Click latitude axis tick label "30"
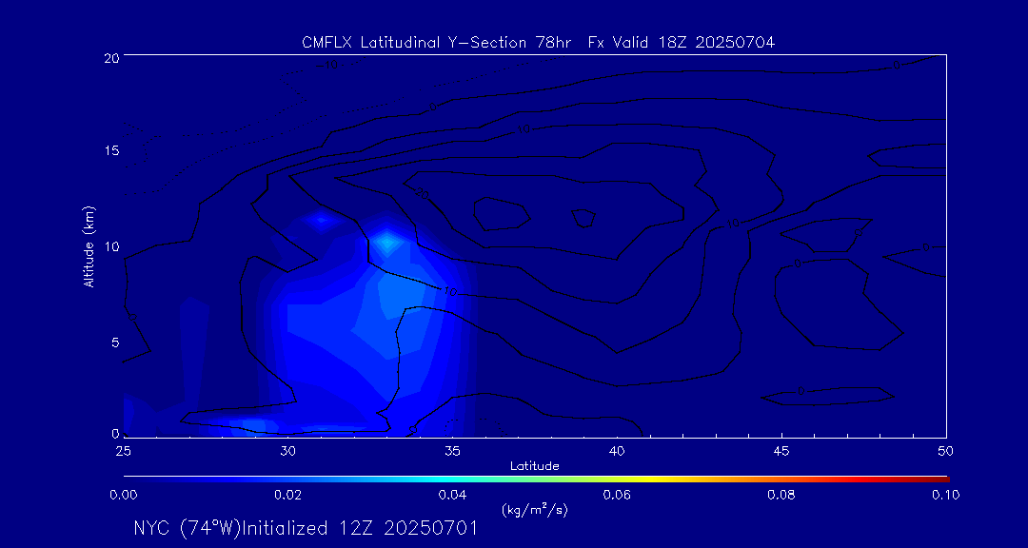The width and height of the screenshot is (1028, 548). tap(287, 450)
